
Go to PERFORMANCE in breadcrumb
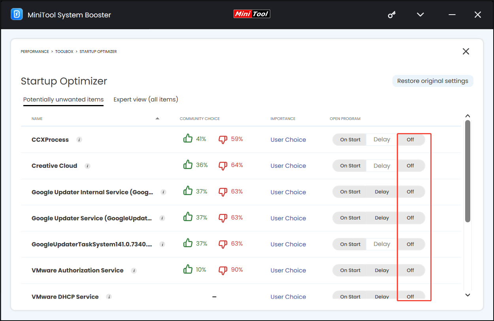click(35, 52)
